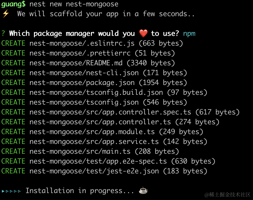Screen dimensions: 253x200
Task: Click the green question mark prompt
Action: pyautogui.click(x=3, y=34)
